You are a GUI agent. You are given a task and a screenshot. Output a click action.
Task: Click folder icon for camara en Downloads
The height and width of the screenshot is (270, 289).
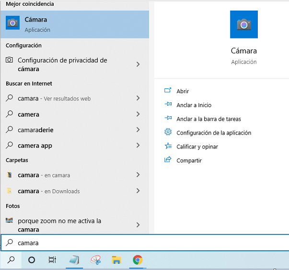pos(9,191)
